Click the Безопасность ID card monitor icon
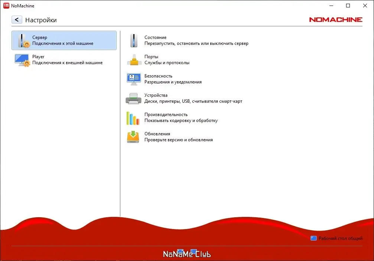Screen dimensions: 374x261 [134, 79]
